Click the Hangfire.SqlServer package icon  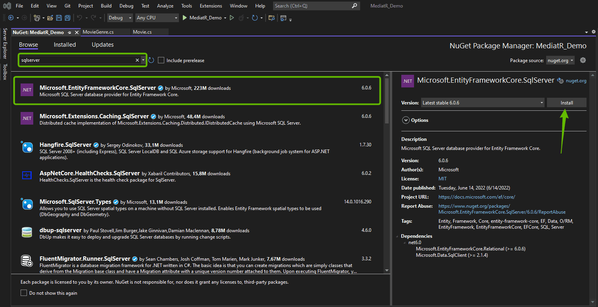point(27,146)
